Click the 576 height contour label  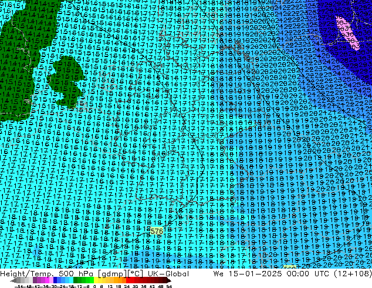(x=157, y=231)
